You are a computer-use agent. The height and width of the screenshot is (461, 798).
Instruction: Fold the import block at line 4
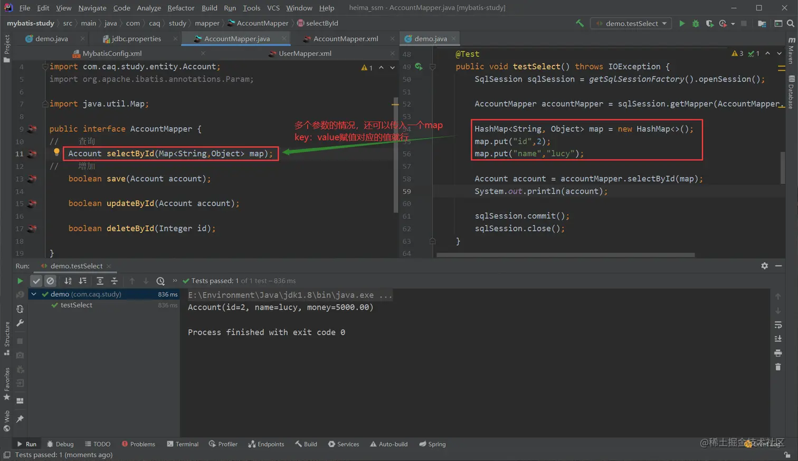pos(45,66)
